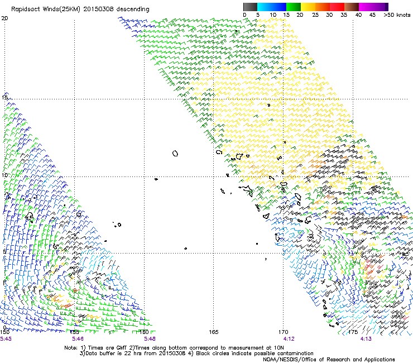Click the purple '4:12' time label
Image resolution: width=413 pixels, height=363 pixels.
289,338
